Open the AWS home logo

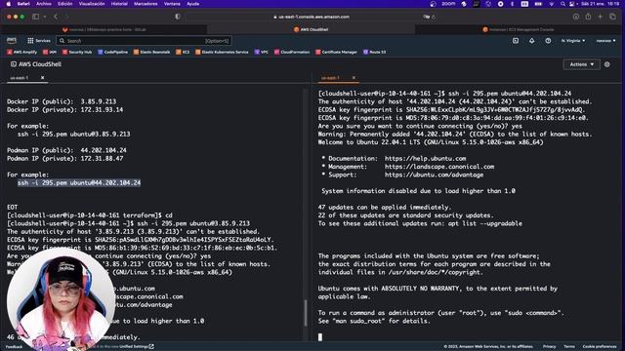pos(12,41)
